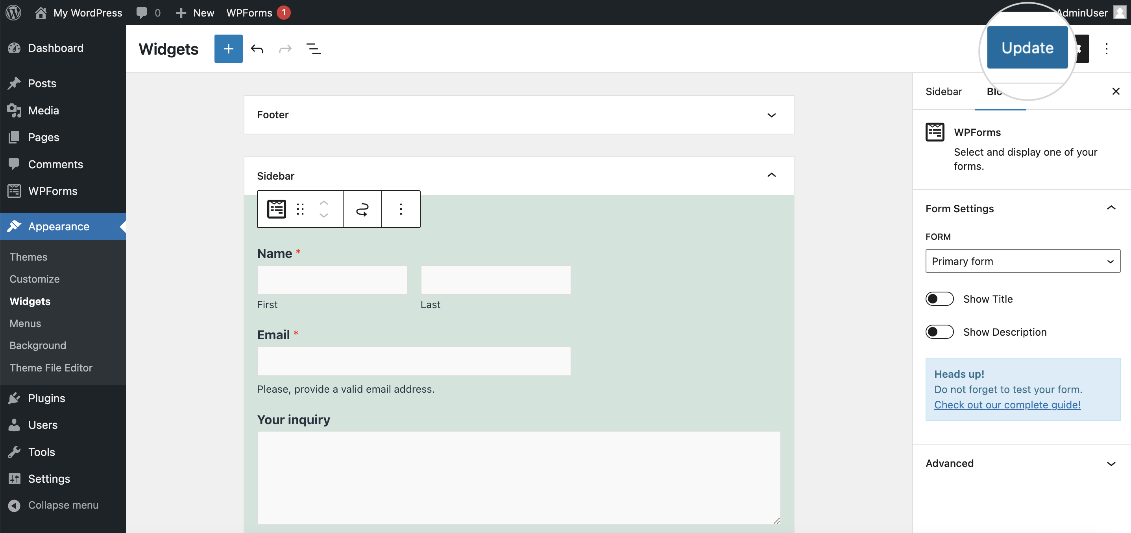Viewport: 1131px width, 533px height.
Task: Go to Dashboard in admin menu
Action: click(x=63, y=48)
